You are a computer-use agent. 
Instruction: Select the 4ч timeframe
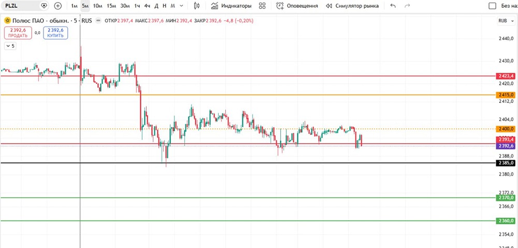[x=147, y=6]
